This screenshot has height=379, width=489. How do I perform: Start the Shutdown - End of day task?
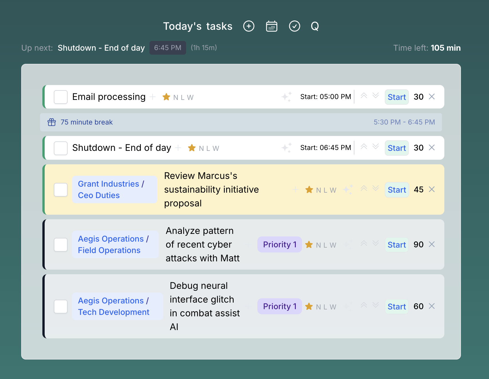[x=397, y=148]
